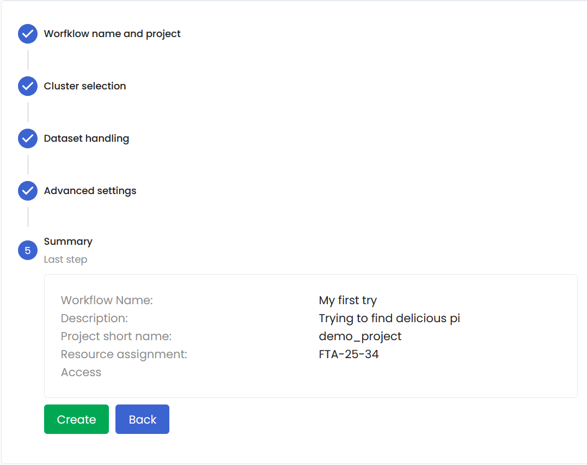Click the Last step subtitle text

[x=65, y=259]
